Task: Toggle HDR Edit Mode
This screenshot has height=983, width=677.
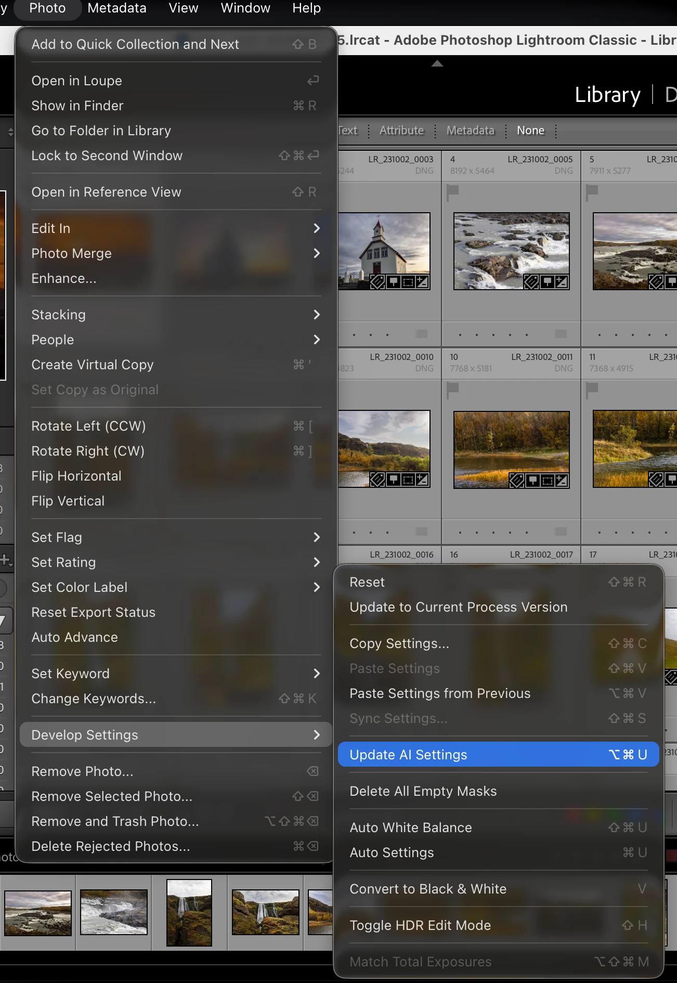Action: tap(498, 925)
